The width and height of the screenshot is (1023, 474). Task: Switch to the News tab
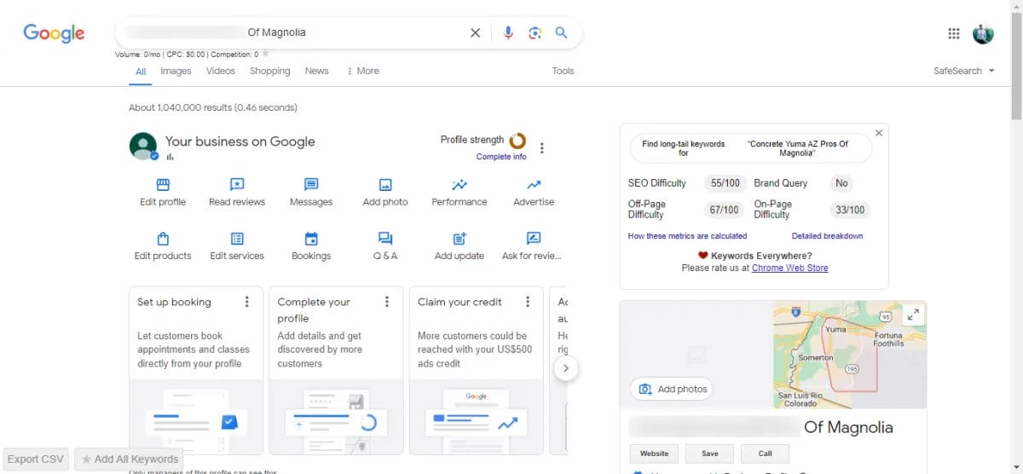coord(316,71)
